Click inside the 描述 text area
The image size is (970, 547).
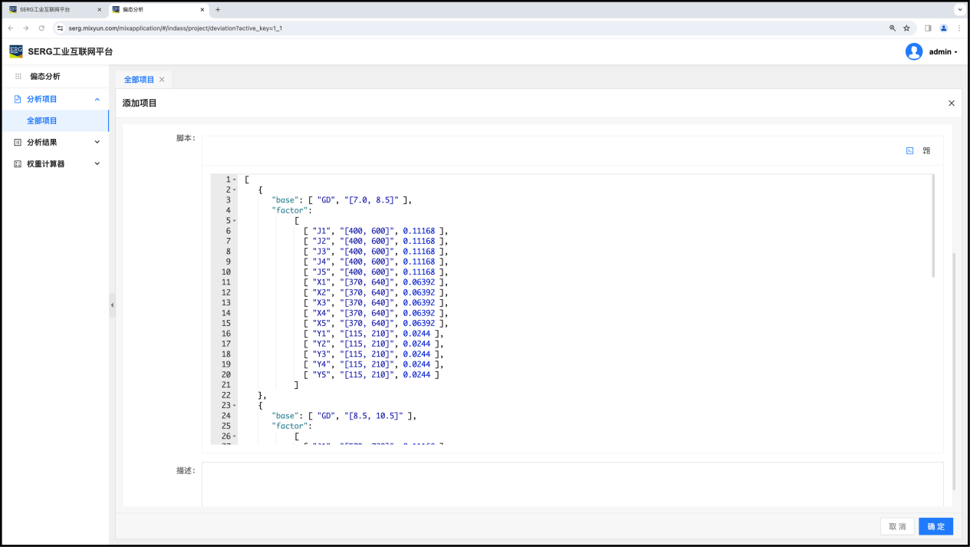572,483
